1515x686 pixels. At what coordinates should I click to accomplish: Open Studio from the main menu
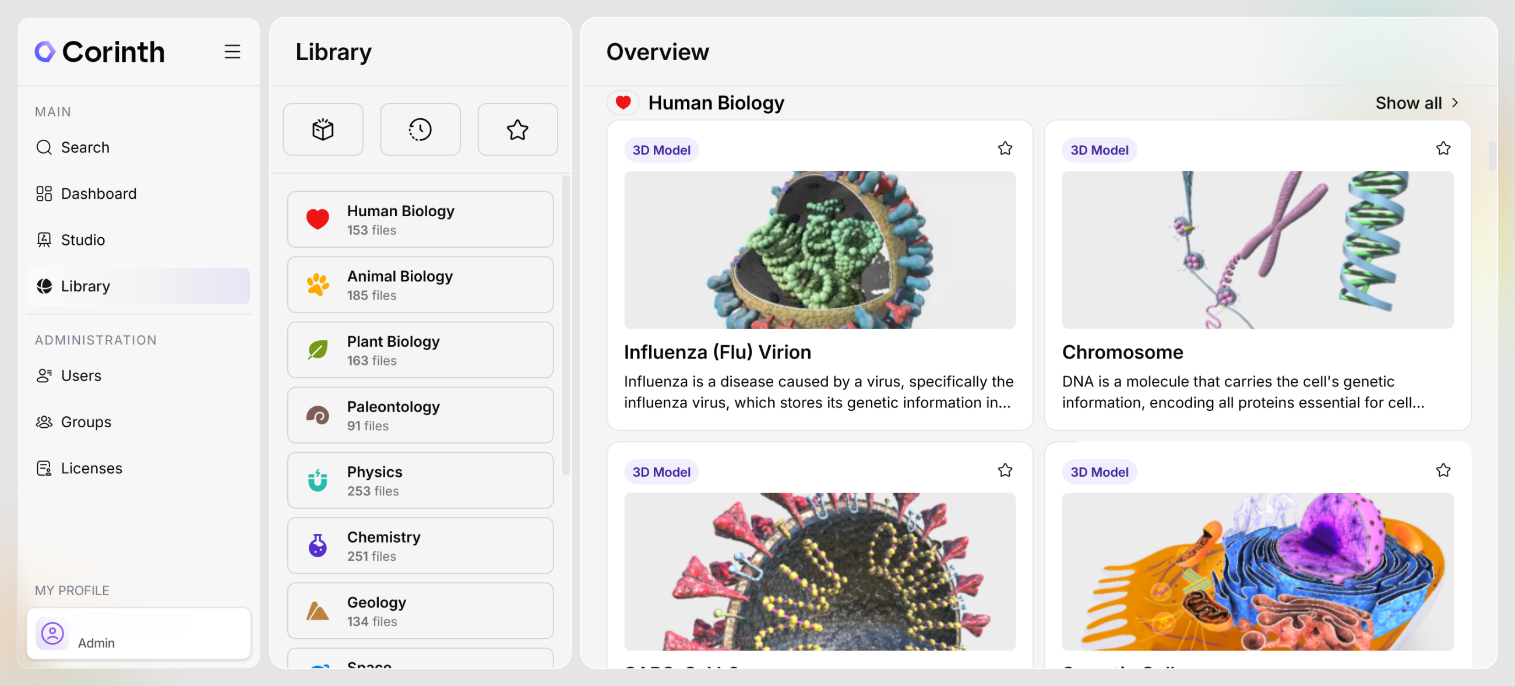point(82,240)
